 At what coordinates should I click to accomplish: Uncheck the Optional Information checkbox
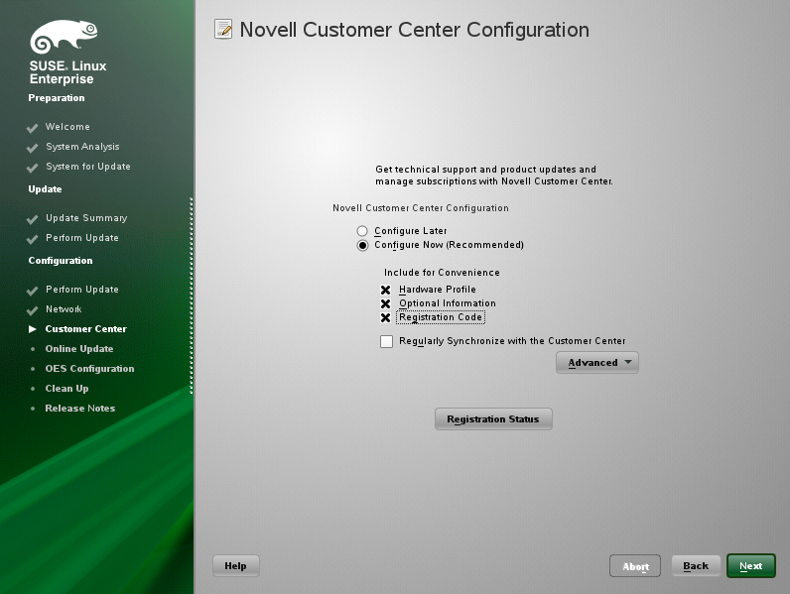coord(385,304)
